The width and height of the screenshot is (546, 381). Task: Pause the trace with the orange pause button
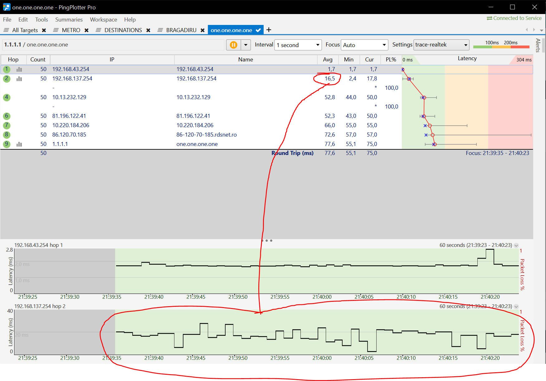pos(233,45)
